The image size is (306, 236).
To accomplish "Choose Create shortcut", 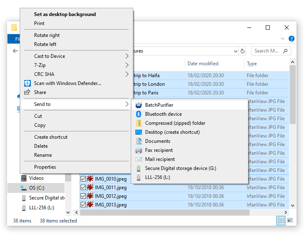I will tap(51, 137).
